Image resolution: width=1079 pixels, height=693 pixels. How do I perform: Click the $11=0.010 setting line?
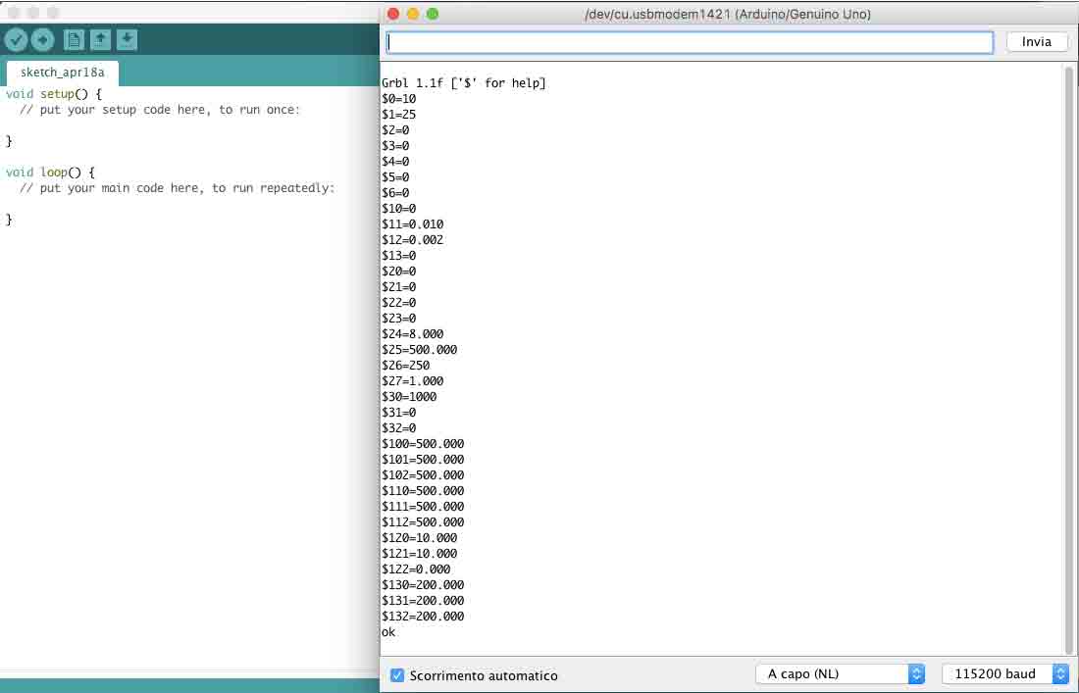click(x=413, y=224)
